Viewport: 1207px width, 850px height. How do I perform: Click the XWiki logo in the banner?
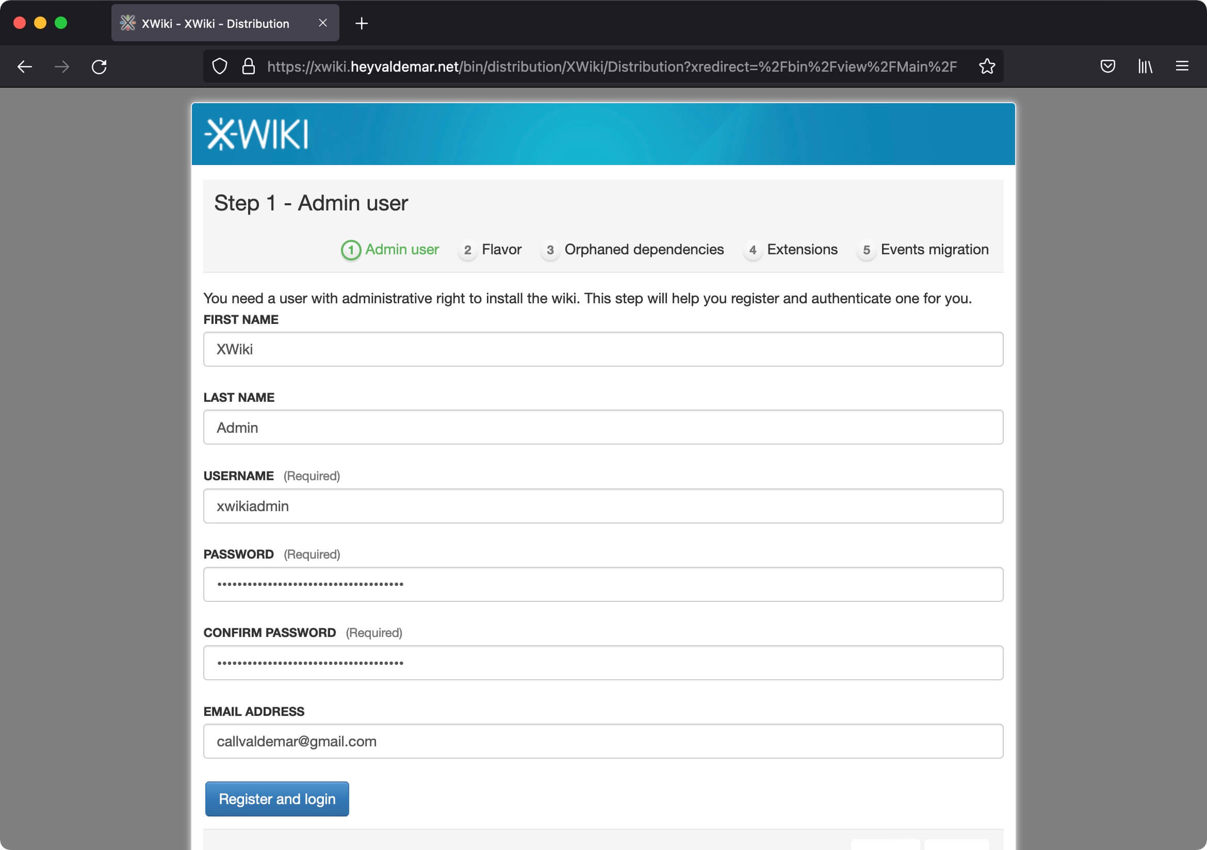[256, 134]
